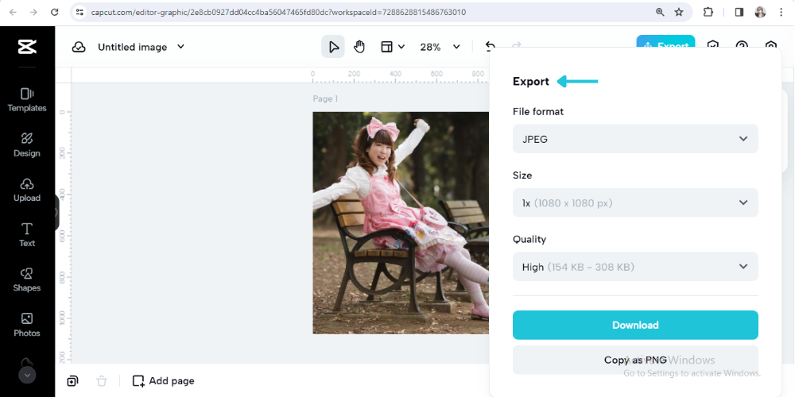Open the Templates panel
Viewport: 795px width, 397px height.
[27, 99]
